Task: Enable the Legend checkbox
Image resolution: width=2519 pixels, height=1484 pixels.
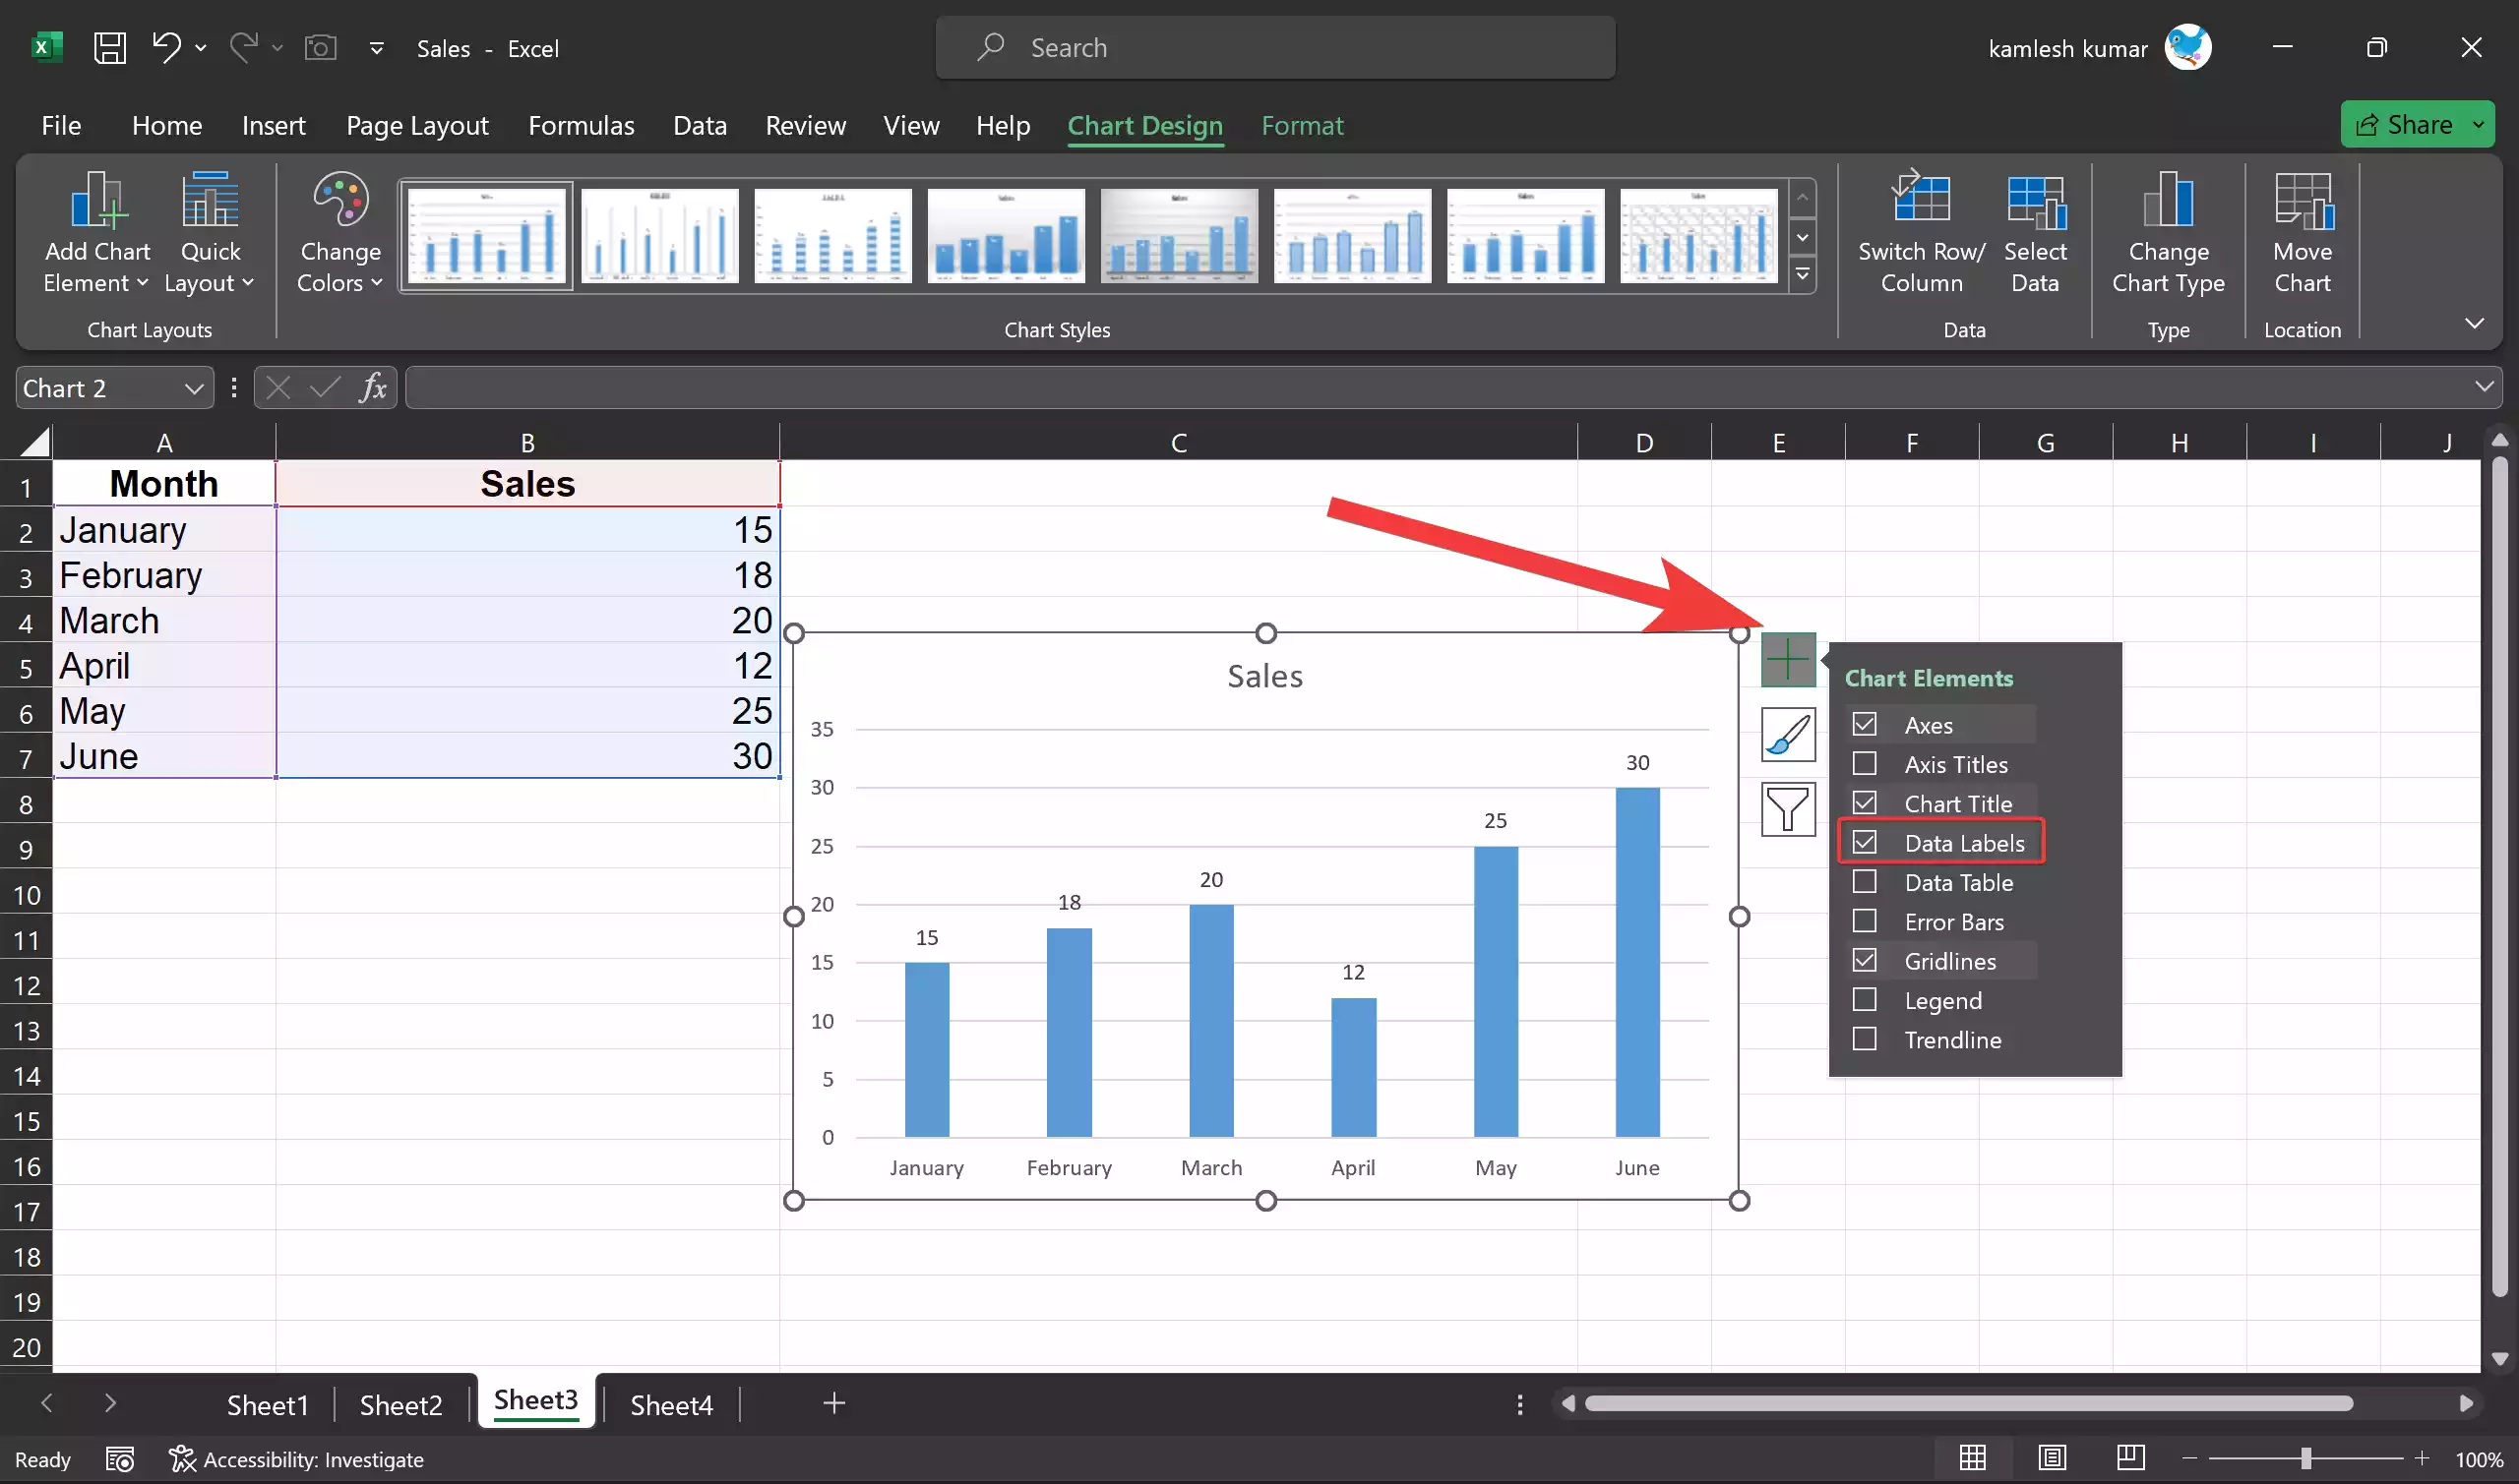Action: [1864, 1000]
